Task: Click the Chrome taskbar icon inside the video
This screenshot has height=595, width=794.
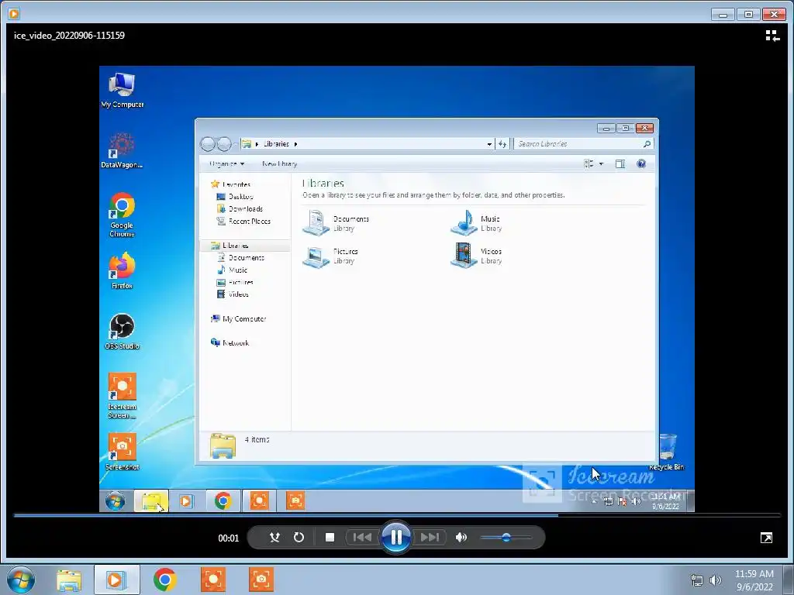Action: [x=223, y=501]
